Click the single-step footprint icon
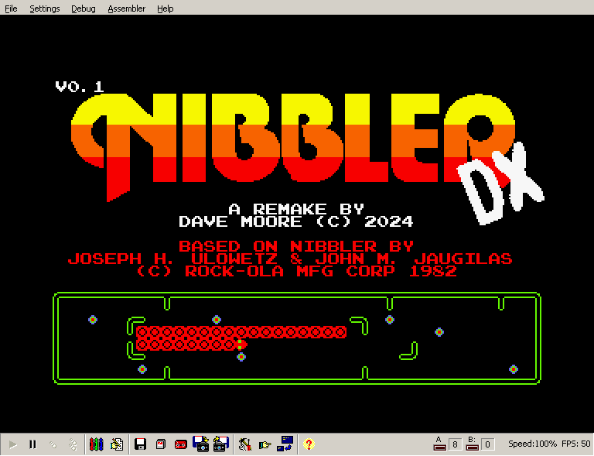The height and width of the screenshot is (456, 594). click(53, 444)
